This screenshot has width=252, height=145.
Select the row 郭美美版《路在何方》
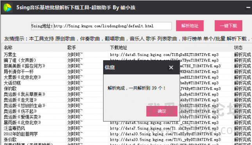(x=126, y=66)
